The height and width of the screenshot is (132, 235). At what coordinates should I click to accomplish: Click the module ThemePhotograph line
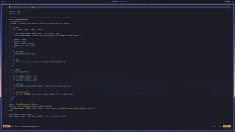tap(19, 19)
